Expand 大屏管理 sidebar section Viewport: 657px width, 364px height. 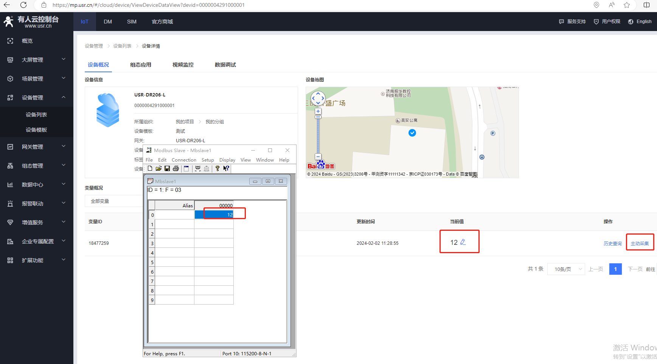37,59
